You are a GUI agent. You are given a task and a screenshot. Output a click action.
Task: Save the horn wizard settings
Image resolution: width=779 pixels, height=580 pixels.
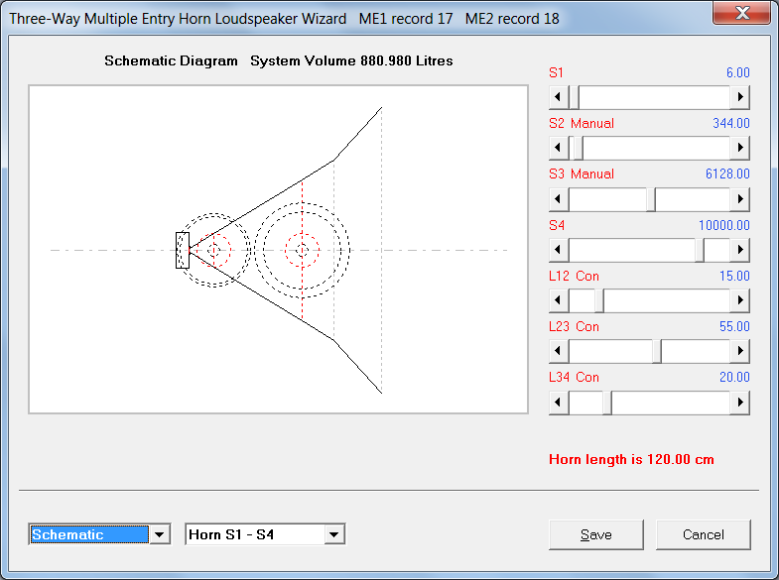[x=596, y=534]
